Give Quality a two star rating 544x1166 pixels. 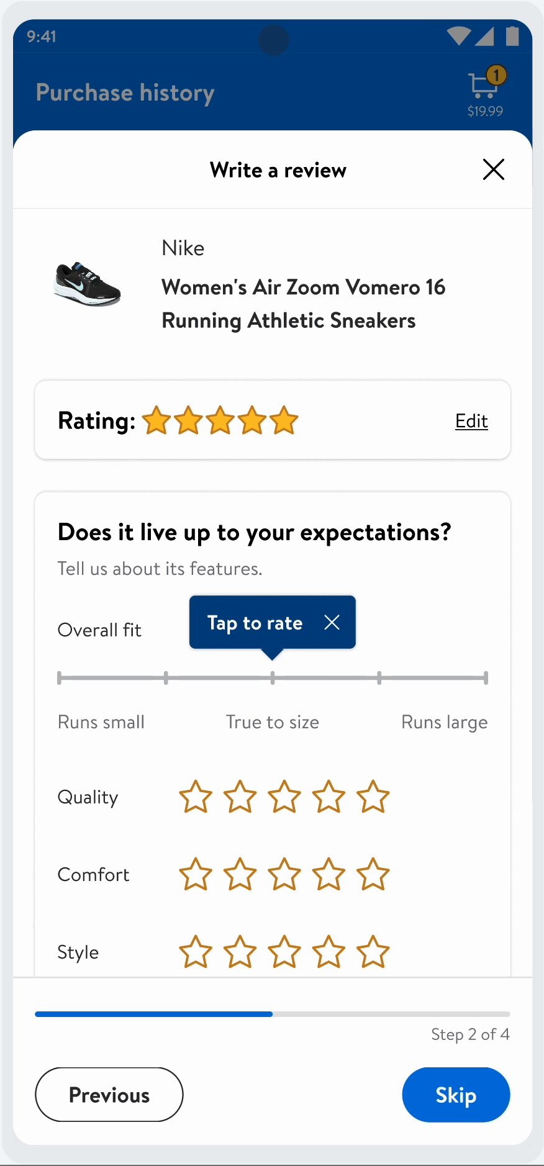point(240,797)
